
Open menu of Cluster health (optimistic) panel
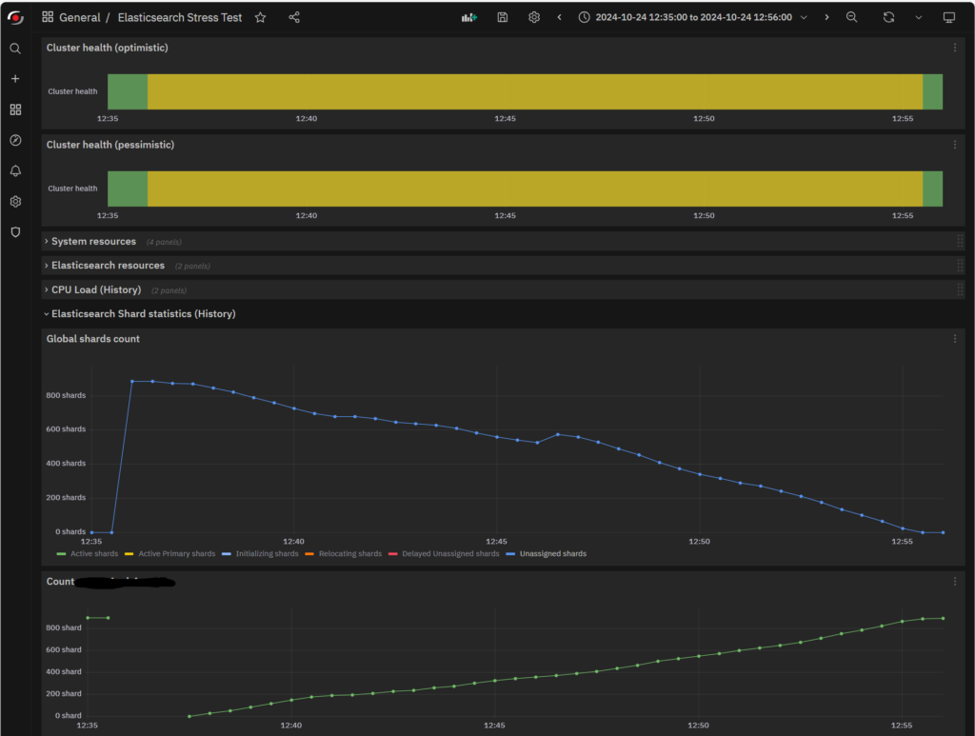click(955, 48)
